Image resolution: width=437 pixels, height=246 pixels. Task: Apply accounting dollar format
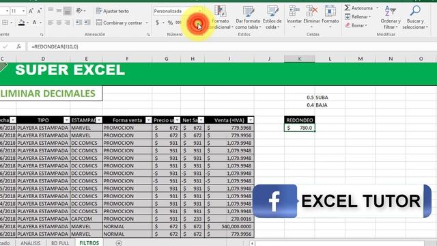pyautogui.click(x=157, y=23)
